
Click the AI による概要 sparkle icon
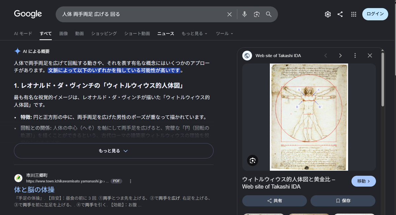click(18, 51)
